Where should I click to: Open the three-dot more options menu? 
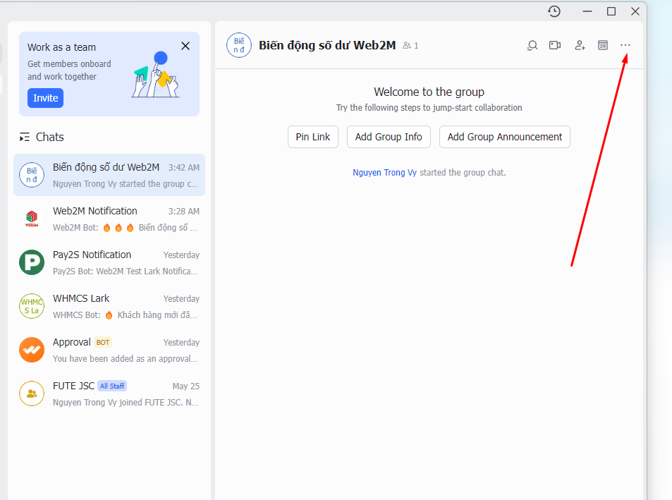[x=625, y=45]
